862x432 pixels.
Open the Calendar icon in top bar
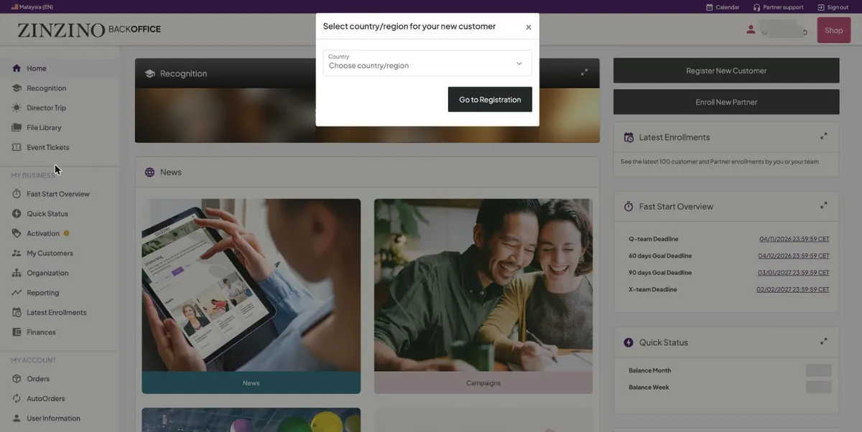pos(710,7)
